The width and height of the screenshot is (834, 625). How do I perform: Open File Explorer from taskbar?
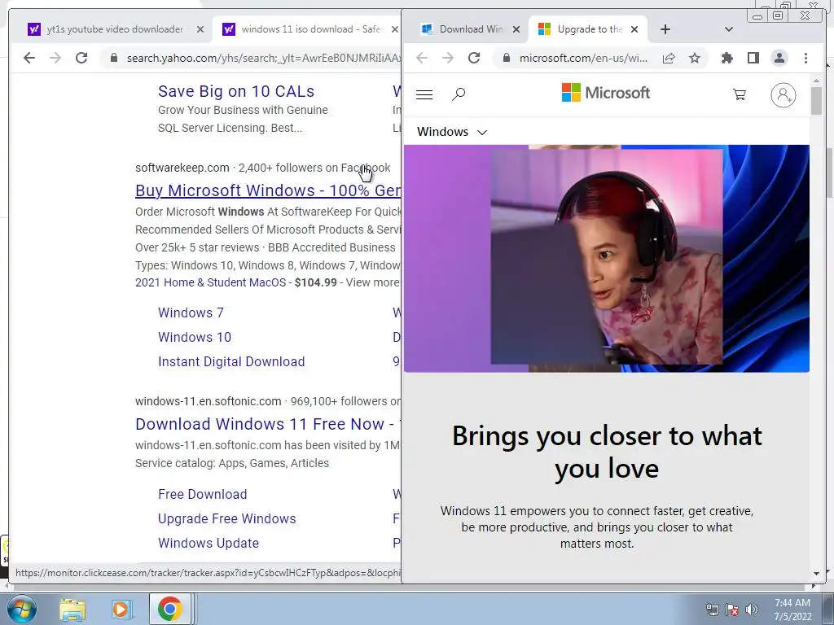tap(72, 609)
